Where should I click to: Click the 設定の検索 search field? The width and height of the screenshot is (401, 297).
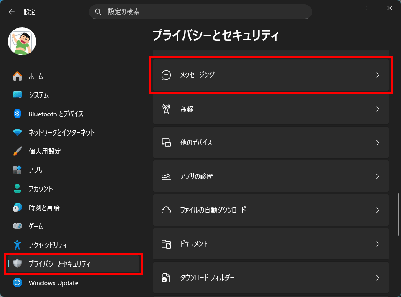tap(200, 12)
